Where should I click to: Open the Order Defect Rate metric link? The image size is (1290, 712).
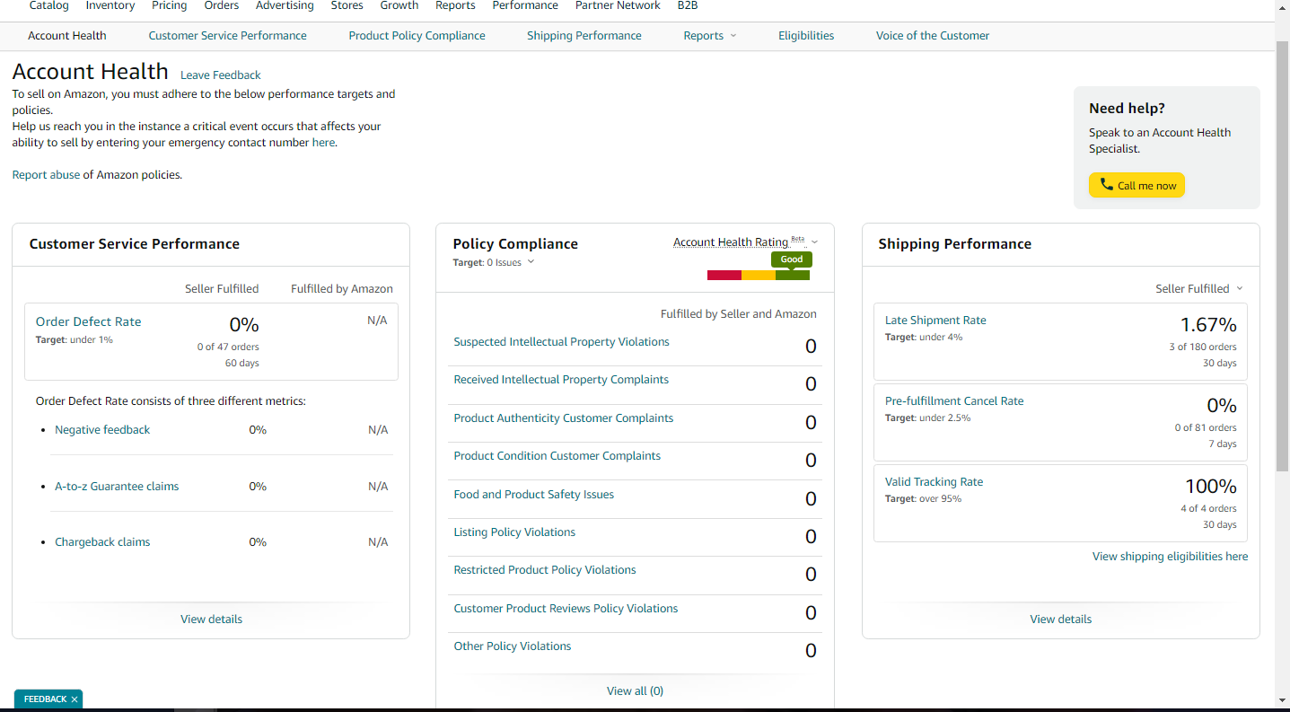(88, 321)
